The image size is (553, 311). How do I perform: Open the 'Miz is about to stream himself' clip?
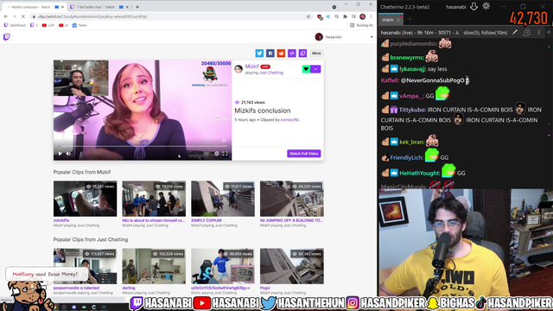tap(154, 199)
